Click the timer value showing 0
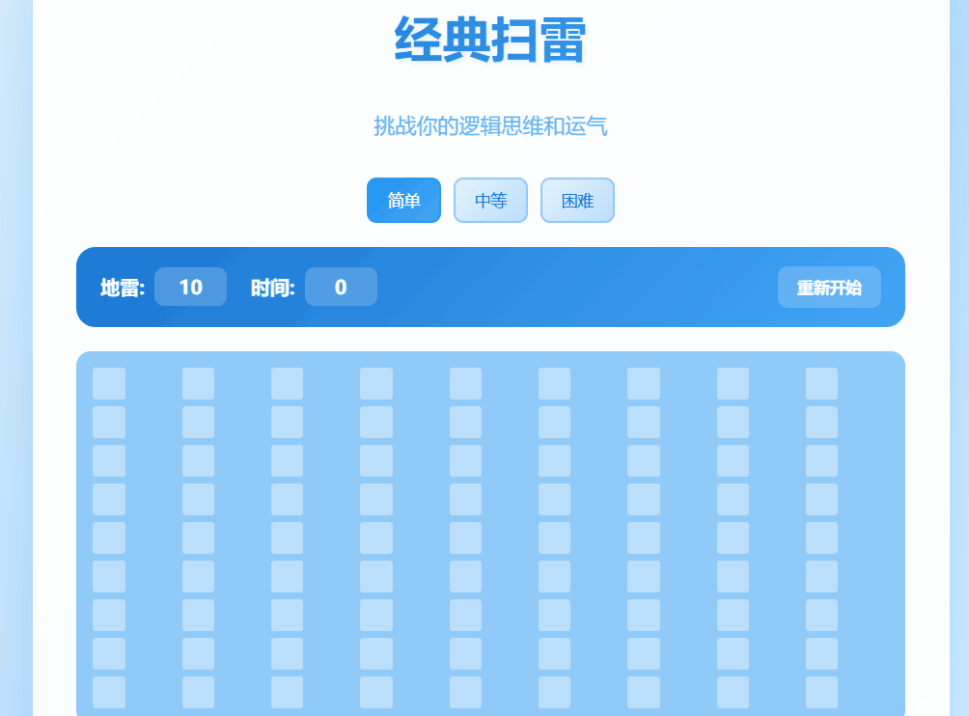The image size is (969, 716). [x=341, y=287]
